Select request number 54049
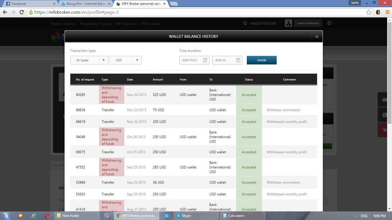The height and width of the screenshot is (220, 392). (x=81, y=137)
